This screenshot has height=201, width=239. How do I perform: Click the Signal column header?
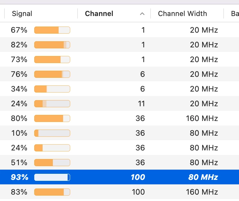coord(22,14)
